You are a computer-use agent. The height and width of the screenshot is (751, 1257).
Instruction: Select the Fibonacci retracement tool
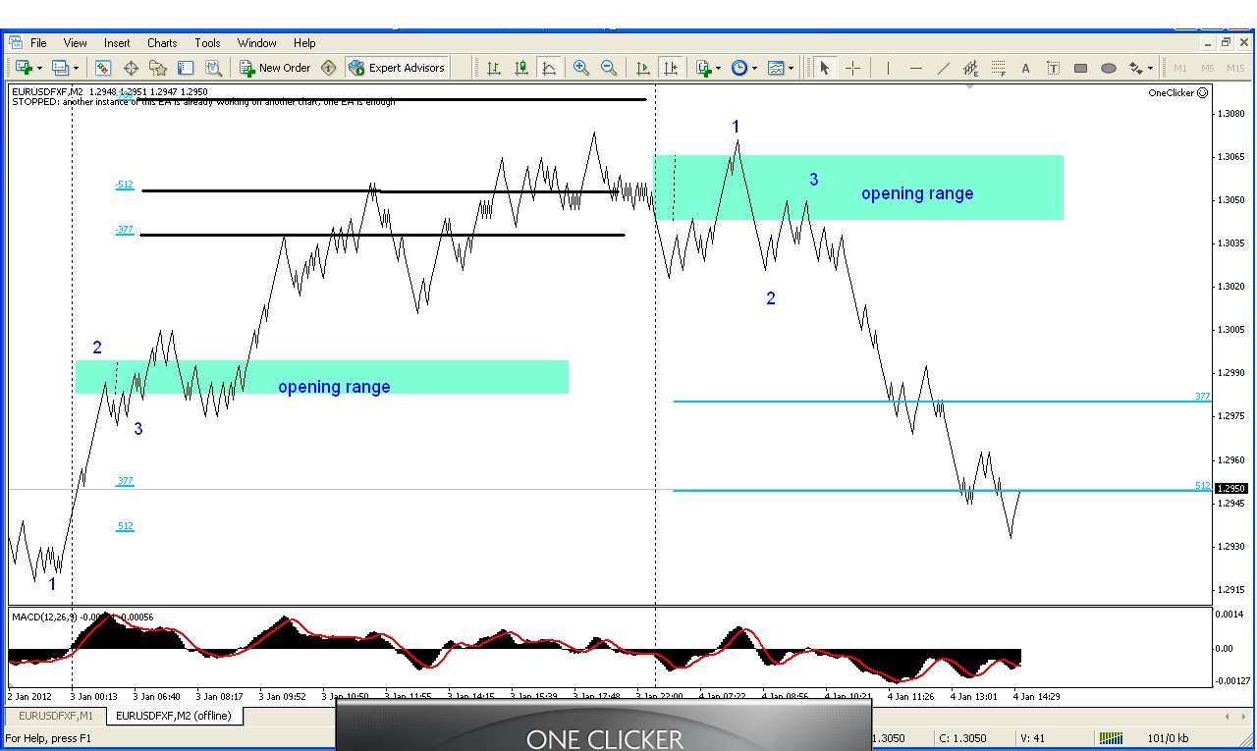(x=999, y=68)
